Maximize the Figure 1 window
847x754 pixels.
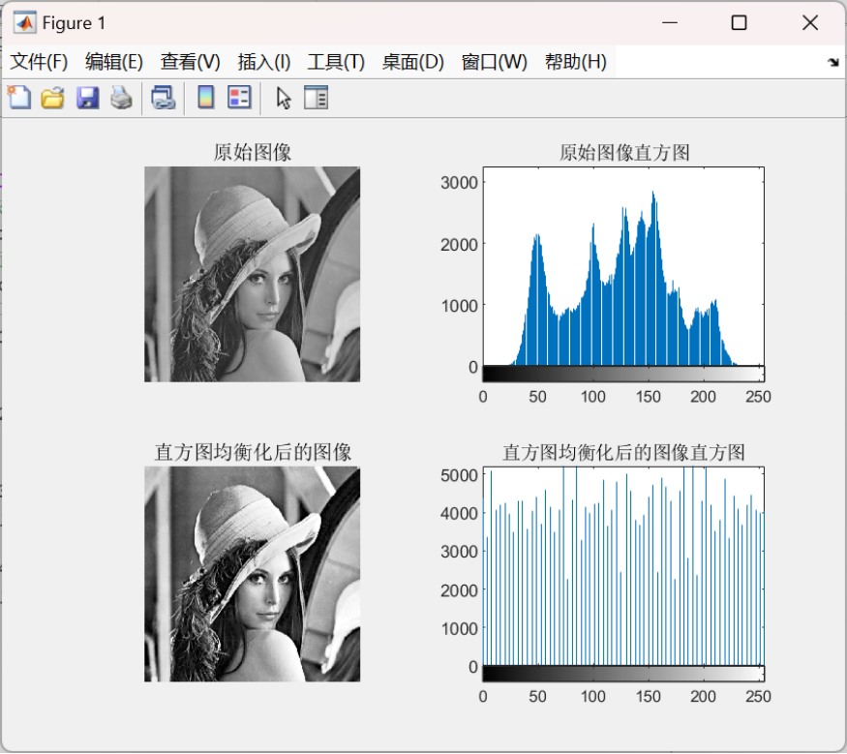pos(739,22)
